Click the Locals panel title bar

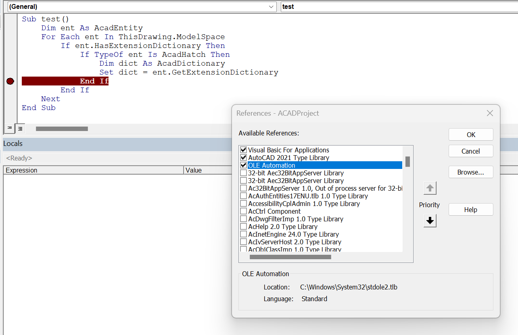[117, 144]
